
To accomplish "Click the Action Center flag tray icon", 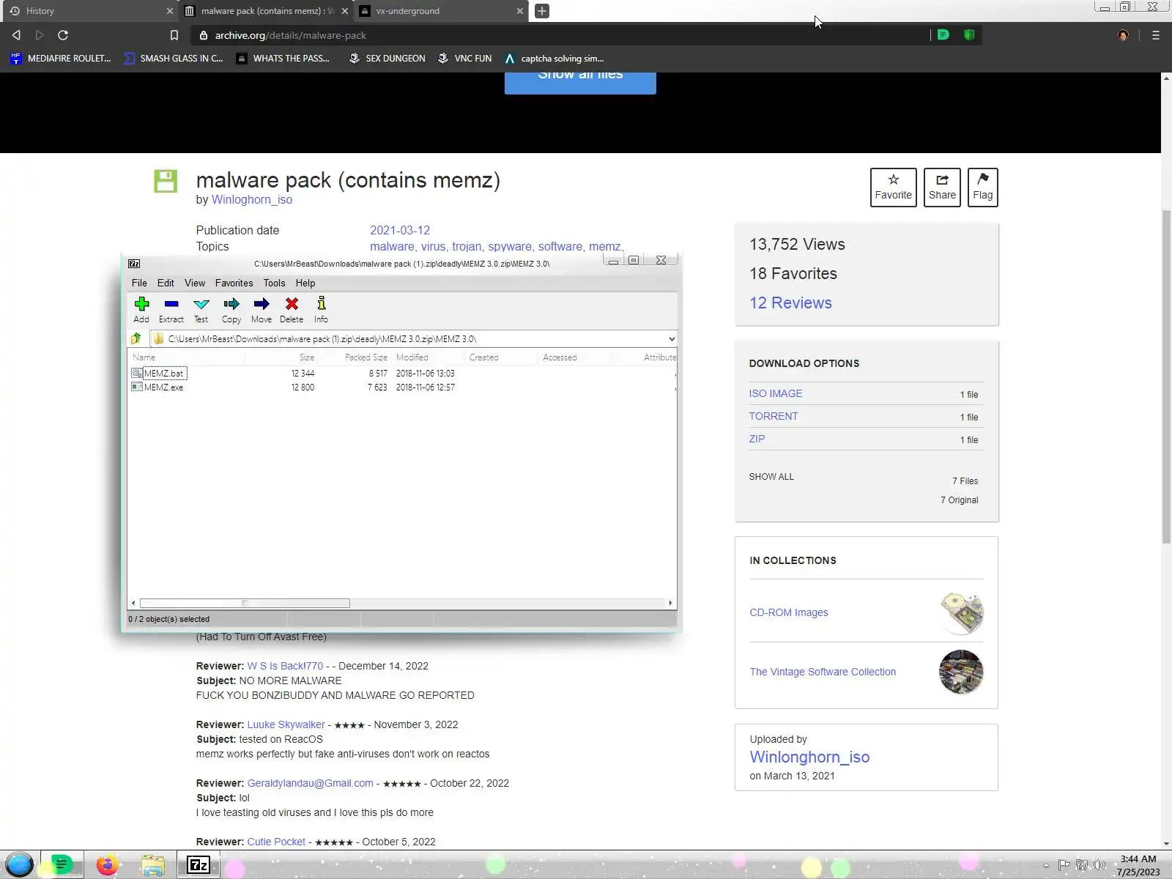I will pyautogui.click(x=1064, y=865).
